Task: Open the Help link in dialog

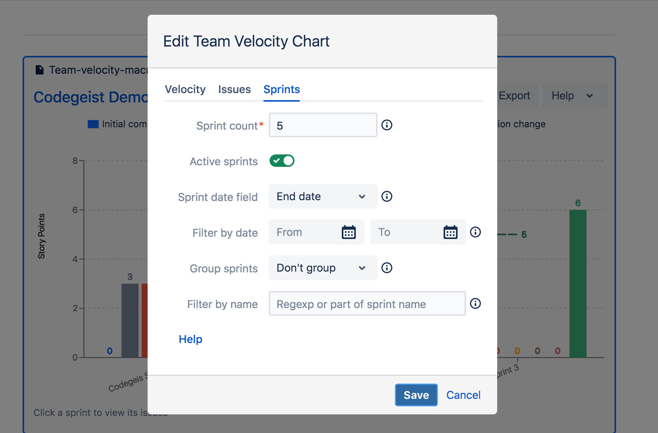Action: pos(190,339)
